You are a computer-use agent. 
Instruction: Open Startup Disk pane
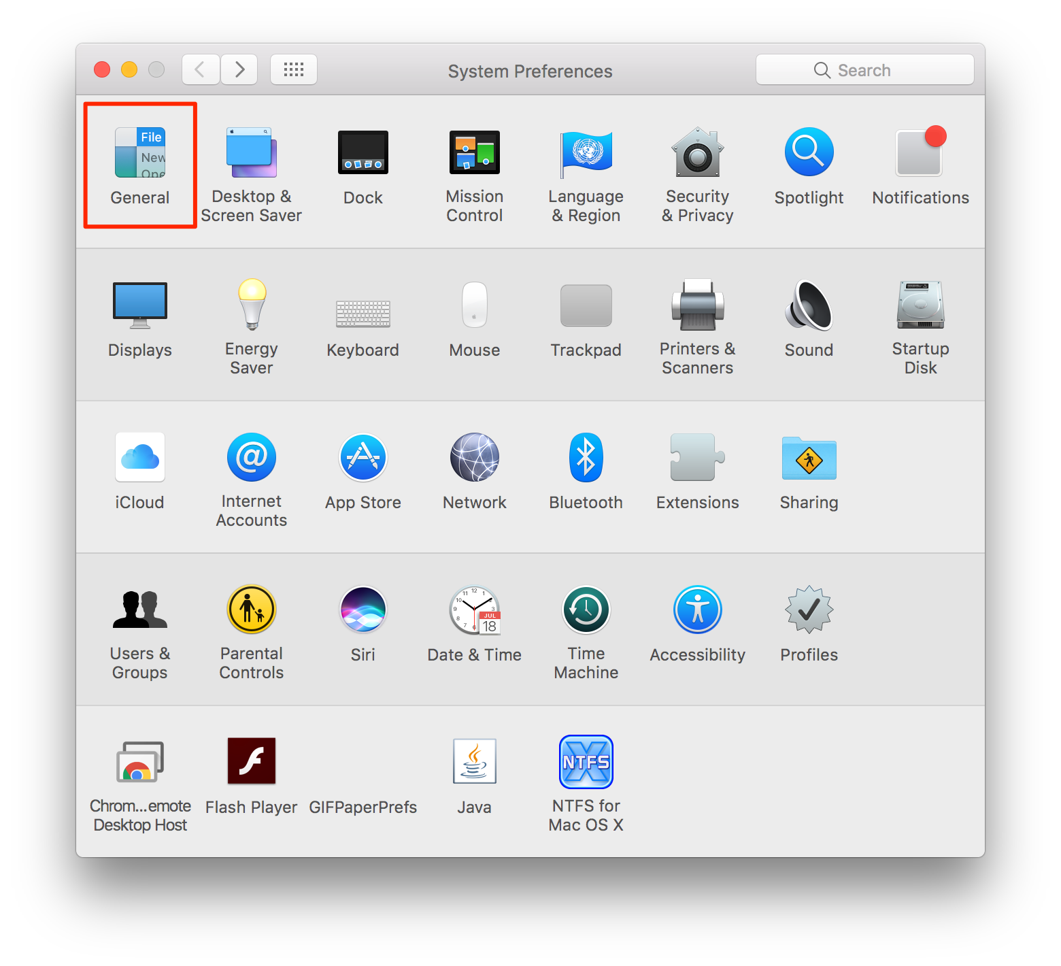tap(921, 327)
